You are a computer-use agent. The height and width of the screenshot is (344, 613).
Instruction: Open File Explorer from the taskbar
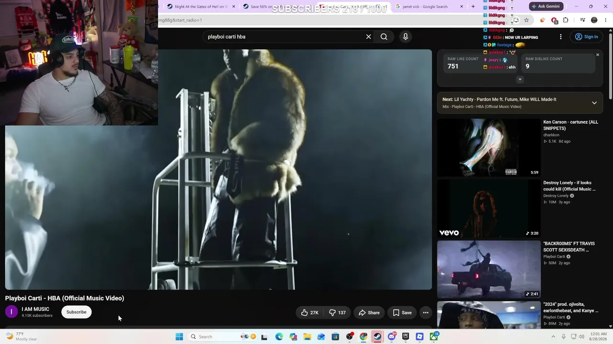(x=307, y=337)
